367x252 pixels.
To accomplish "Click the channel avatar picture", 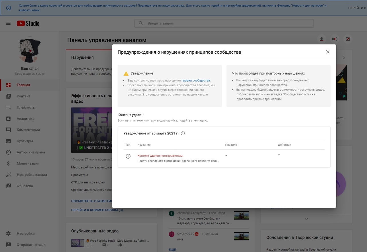I will tap(30, 50).
